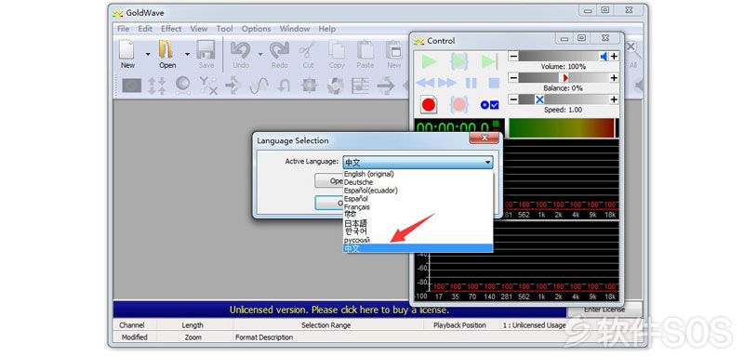Open the Help menu
This screenshot has height=356, width=744.
click(x=327, y=29)
